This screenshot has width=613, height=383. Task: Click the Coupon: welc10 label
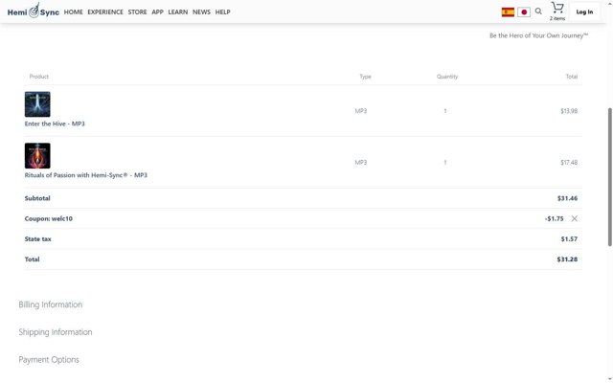[x=49, y=218]
